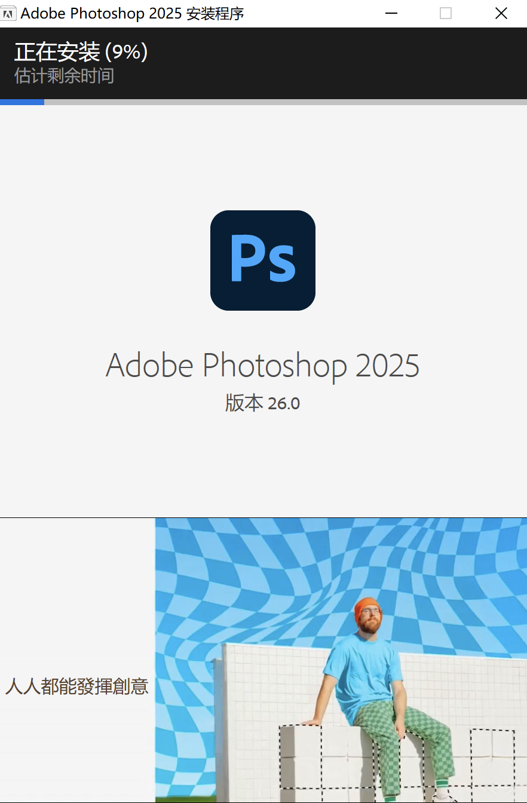The height and width of the screenshot is (803, 527).
Task: Click the disabled maximize button
Action: click(446, 13)
